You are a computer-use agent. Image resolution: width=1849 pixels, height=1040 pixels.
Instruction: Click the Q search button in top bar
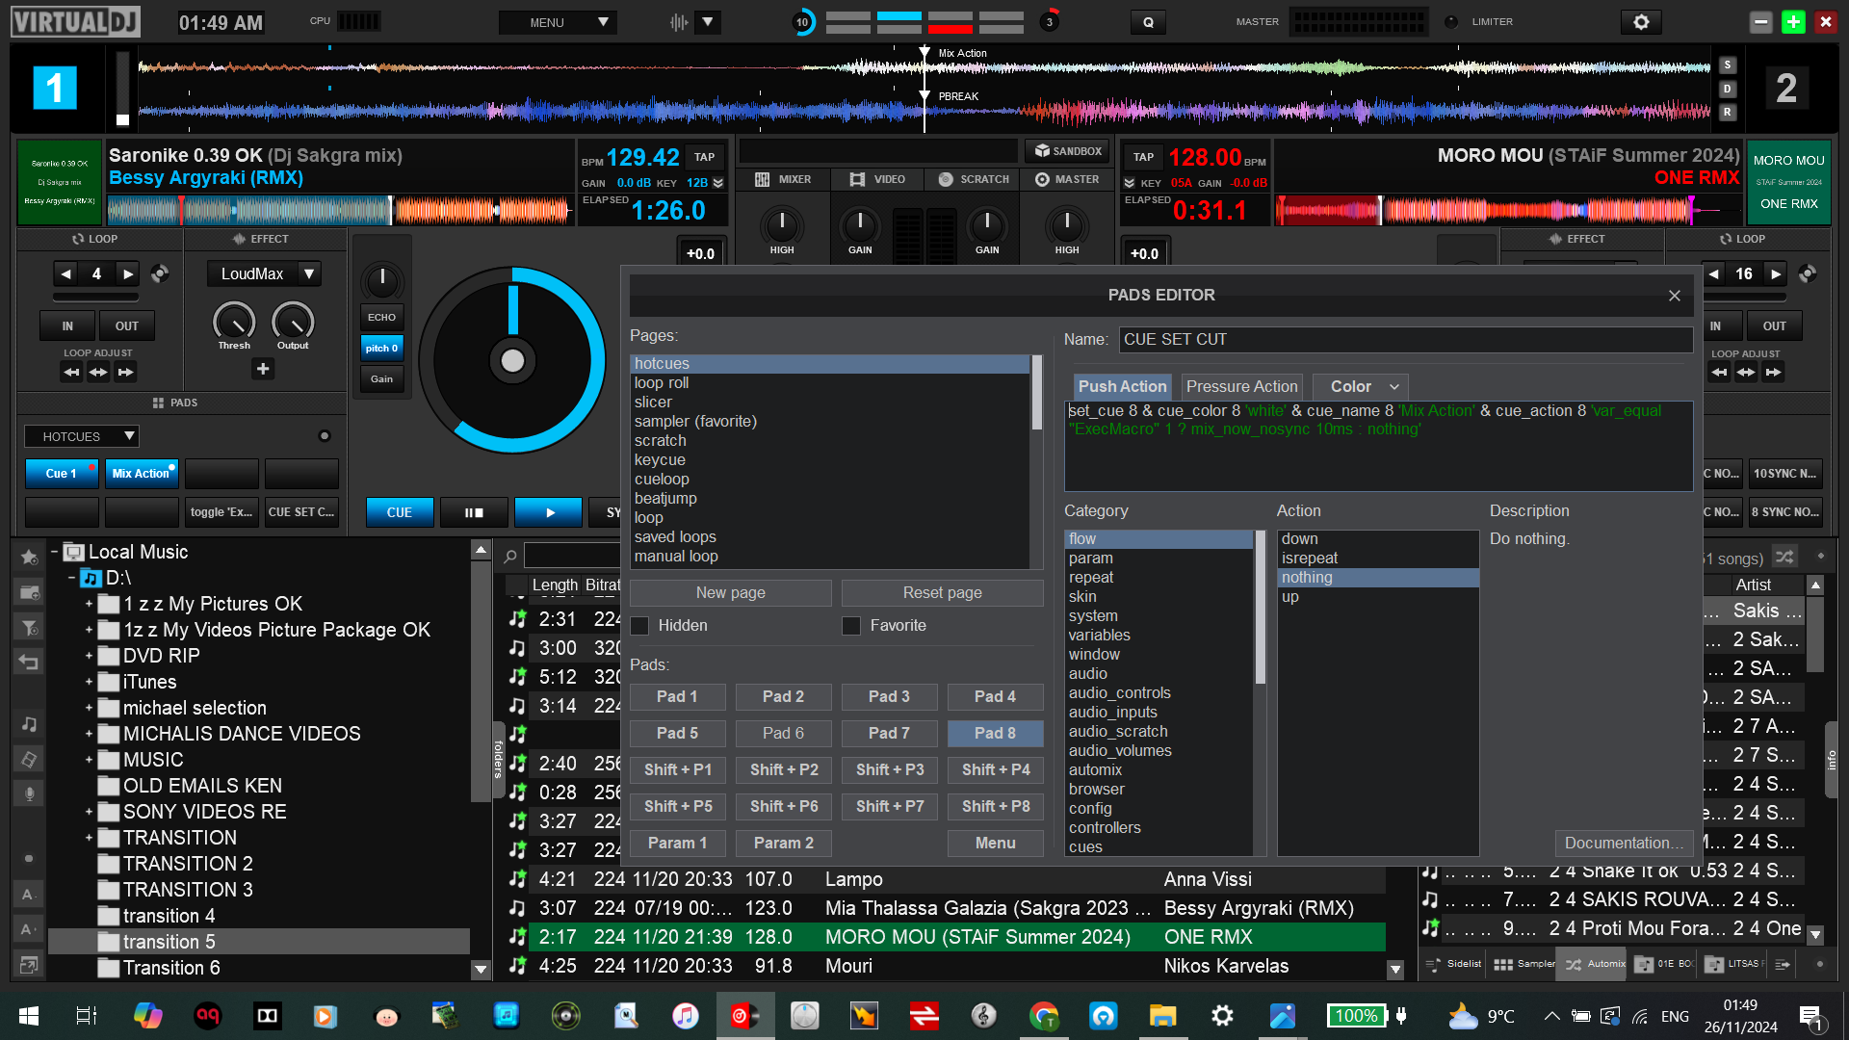click(x=1148, y=22)
